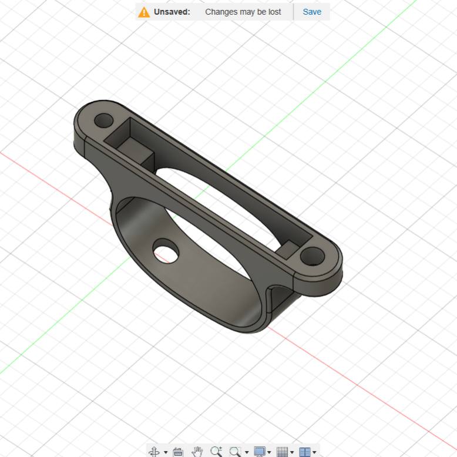
Task: Open the Orbit tool dropdown arrow
Action: click(x=166, y=452)
